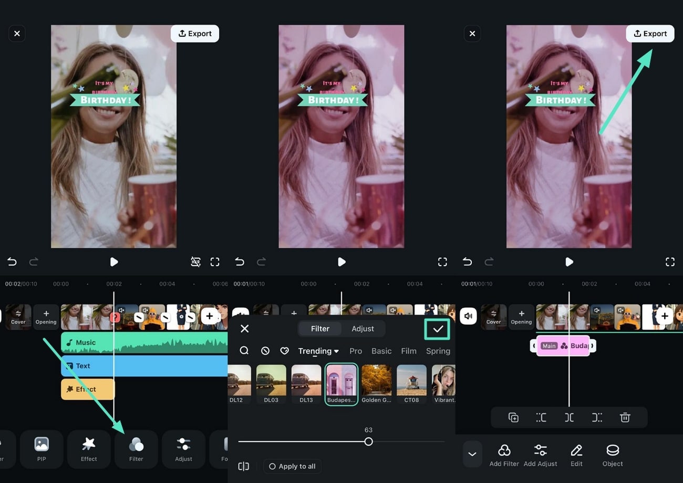The width and height of the screenshot is (683, 483).
Task: Open the Object tool on right screen
Action: click(613, 455)
